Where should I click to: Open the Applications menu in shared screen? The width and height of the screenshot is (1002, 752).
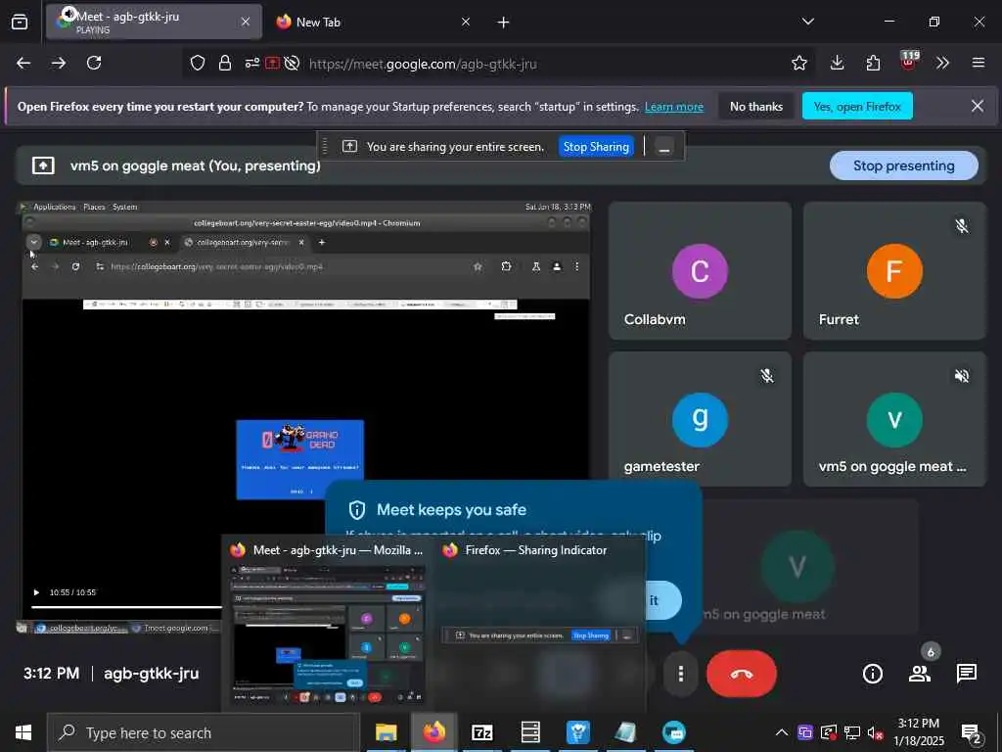[55, 207]
